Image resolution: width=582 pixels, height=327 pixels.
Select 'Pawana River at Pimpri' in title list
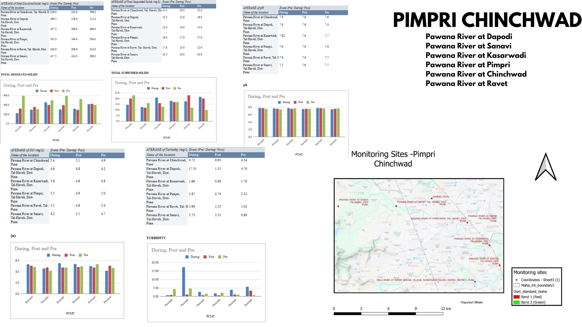point(468,64)
